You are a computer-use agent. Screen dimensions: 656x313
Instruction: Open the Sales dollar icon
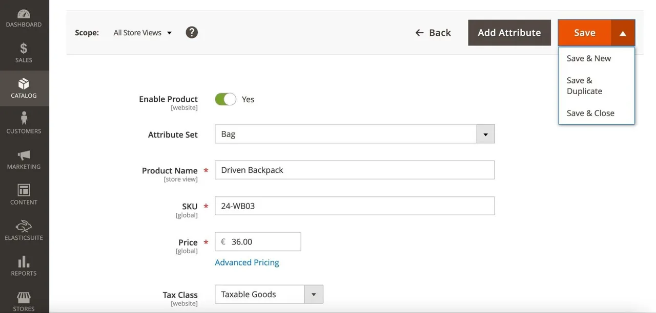click(24, 49)
